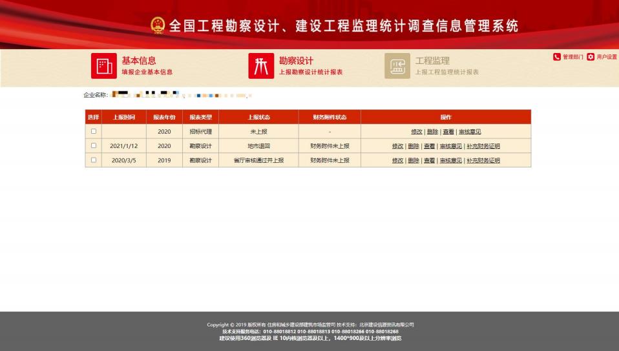619x351 pixels.
Task: Click 修改 for the 招标代理 row
Action: [x=416, y=132]
